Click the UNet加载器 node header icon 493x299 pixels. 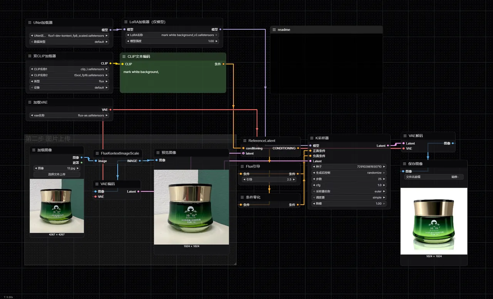click(x=30, y=23)
